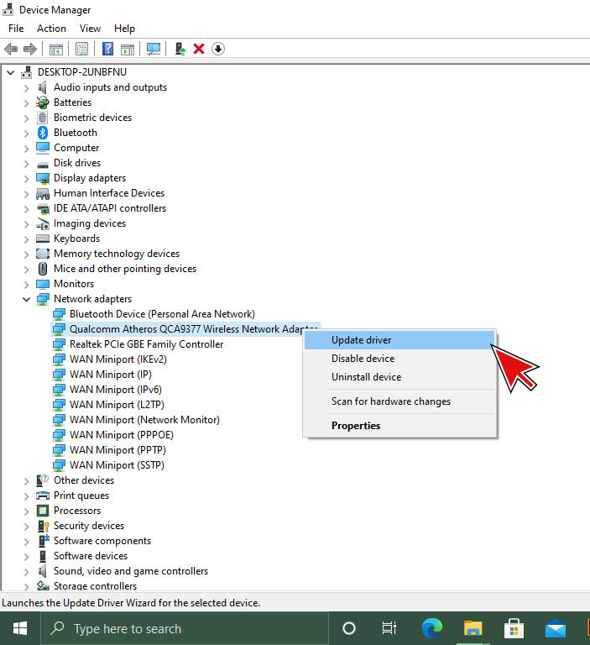Collapse the Network adapters category
590x645 pixels.
pos(26,299)
